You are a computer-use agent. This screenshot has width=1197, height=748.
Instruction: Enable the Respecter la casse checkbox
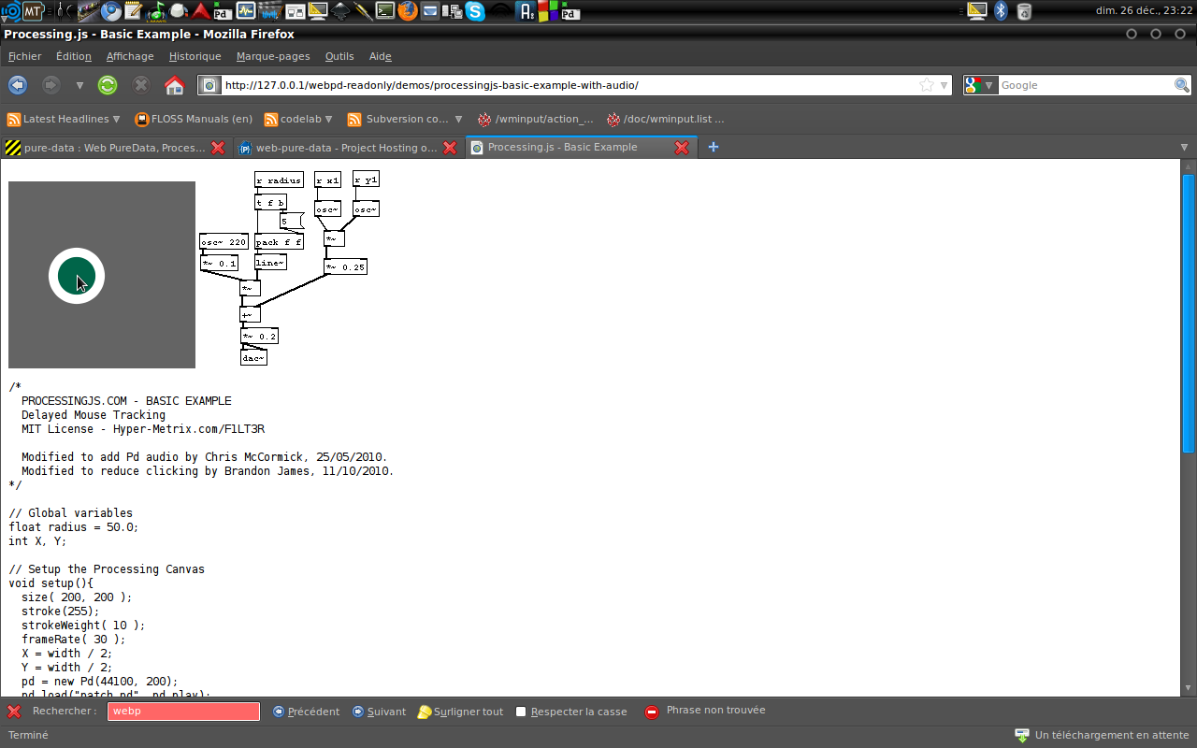[522, 712]
